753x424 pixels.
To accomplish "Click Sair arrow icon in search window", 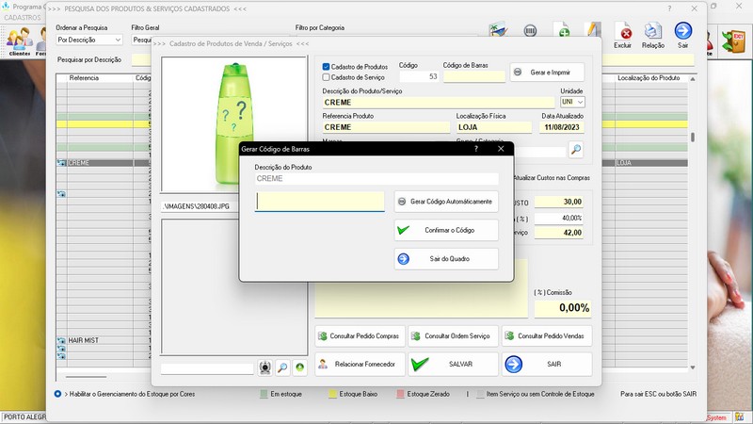I will [683, 35].
